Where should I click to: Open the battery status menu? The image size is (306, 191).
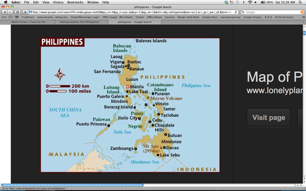tap(267, 2)
